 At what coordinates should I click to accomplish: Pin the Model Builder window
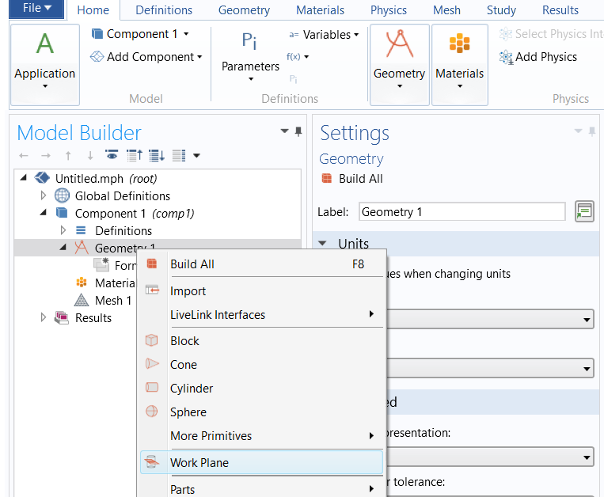click(298, 131)
